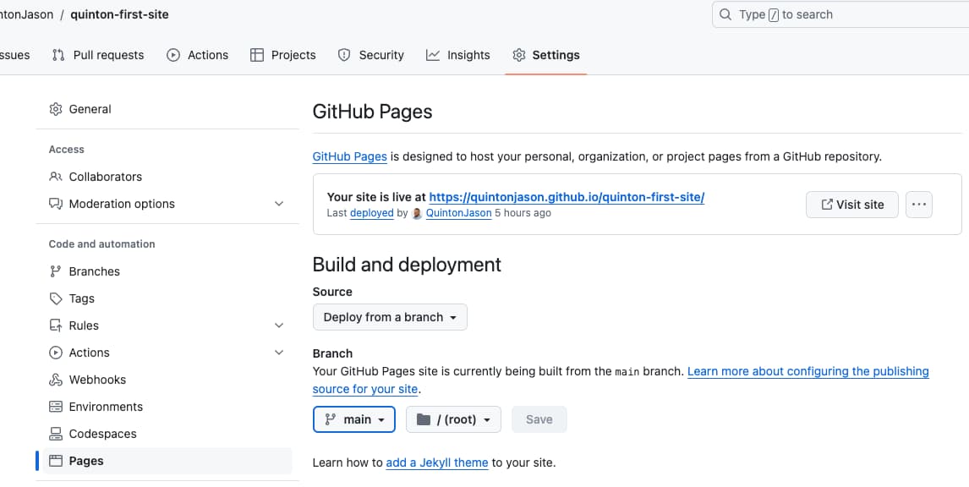Open add a Jekyll theme link
The image size is (969, 487).
pyautogui.click(x=437, y=462)
